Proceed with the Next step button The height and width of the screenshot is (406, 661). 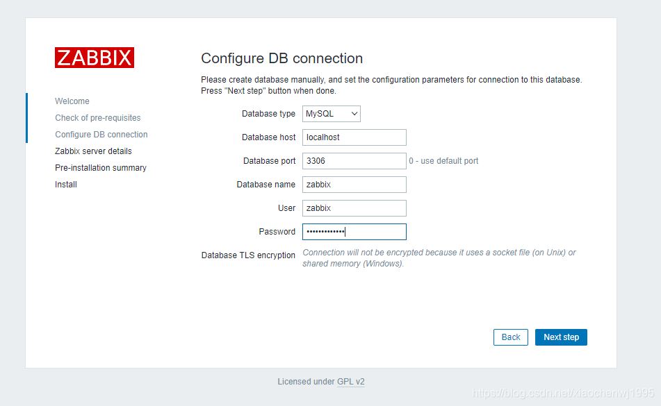tap(561, 337)
